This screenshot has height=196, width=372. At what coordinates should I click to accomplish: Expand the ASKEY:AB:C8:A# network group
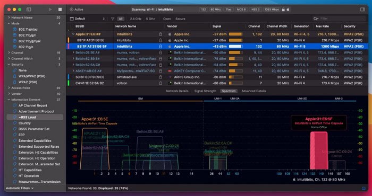point(73,70)
